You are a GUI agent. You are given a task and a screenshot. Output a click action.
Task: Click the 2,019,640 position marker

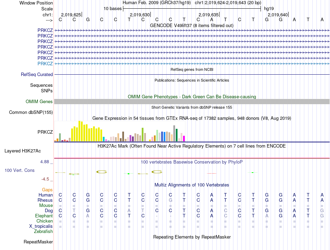[278, 15]
